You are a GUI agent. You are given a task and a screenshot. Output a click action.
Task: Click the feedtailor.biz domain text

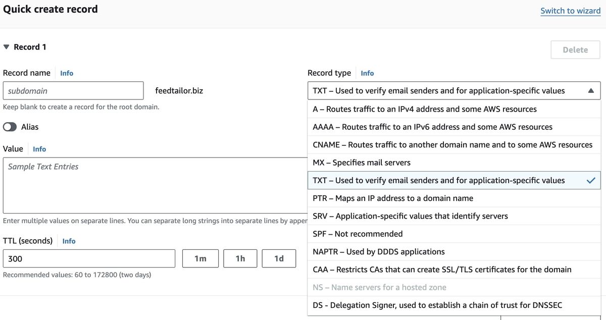[179, 91]
